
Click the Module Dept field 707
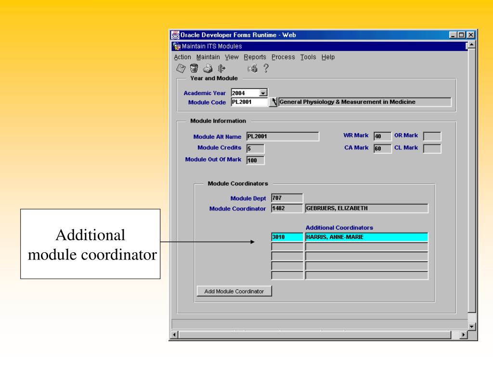287,198
